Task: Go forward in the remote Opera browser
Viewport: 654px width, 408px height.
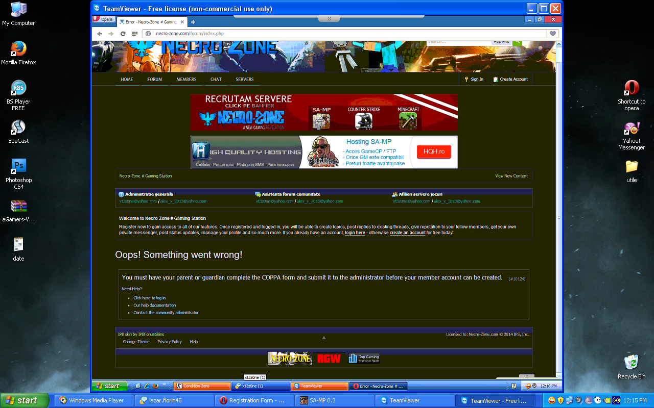Action: (111, 34)
